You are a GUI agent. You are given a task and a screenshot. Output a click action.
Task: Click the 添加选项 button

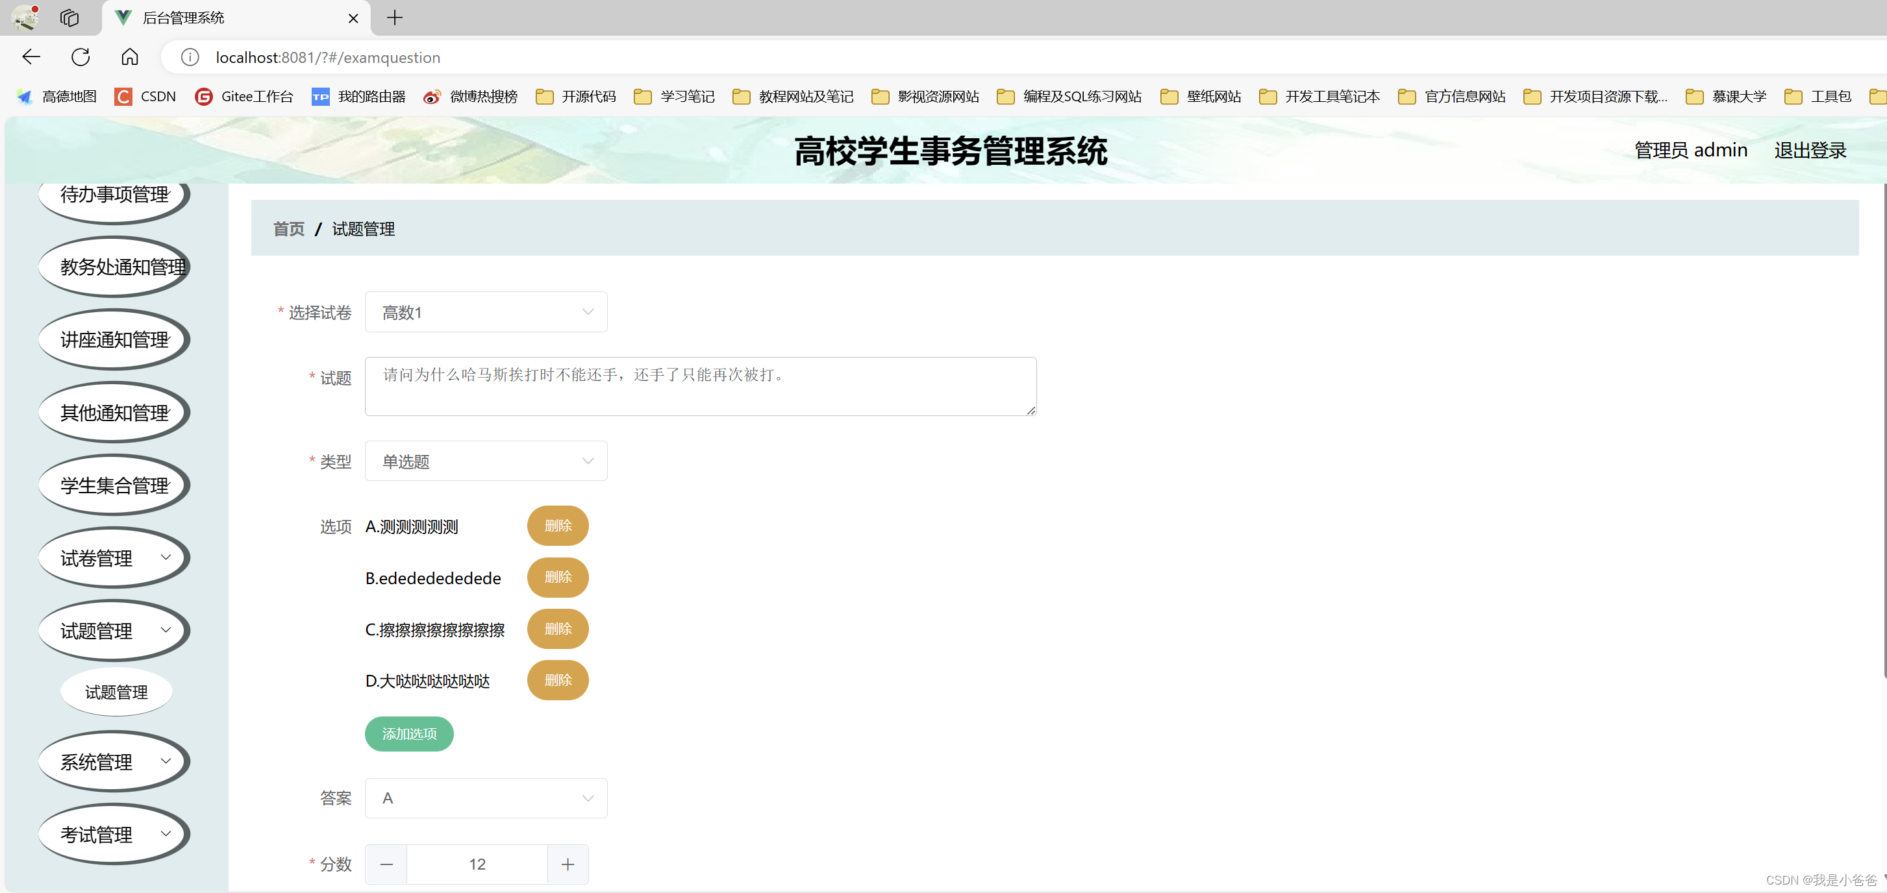pyautogui.click(x=408, y=733)
